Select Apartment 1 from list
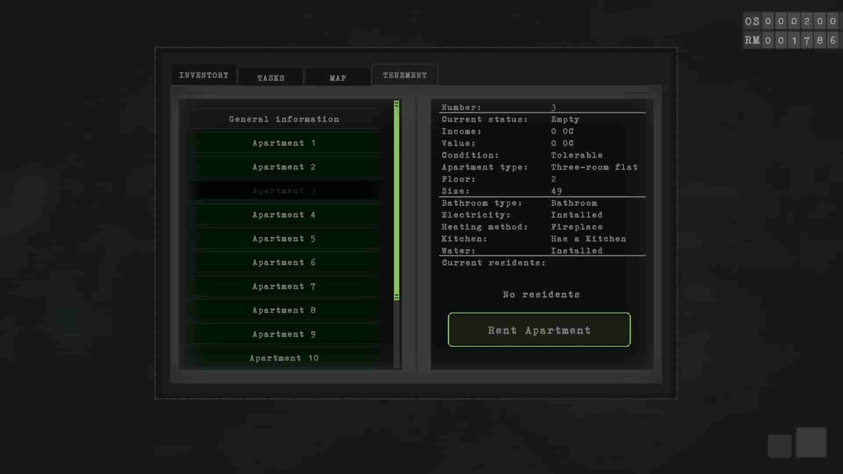Viewport: 843px width, 474px height. [284, 143]
